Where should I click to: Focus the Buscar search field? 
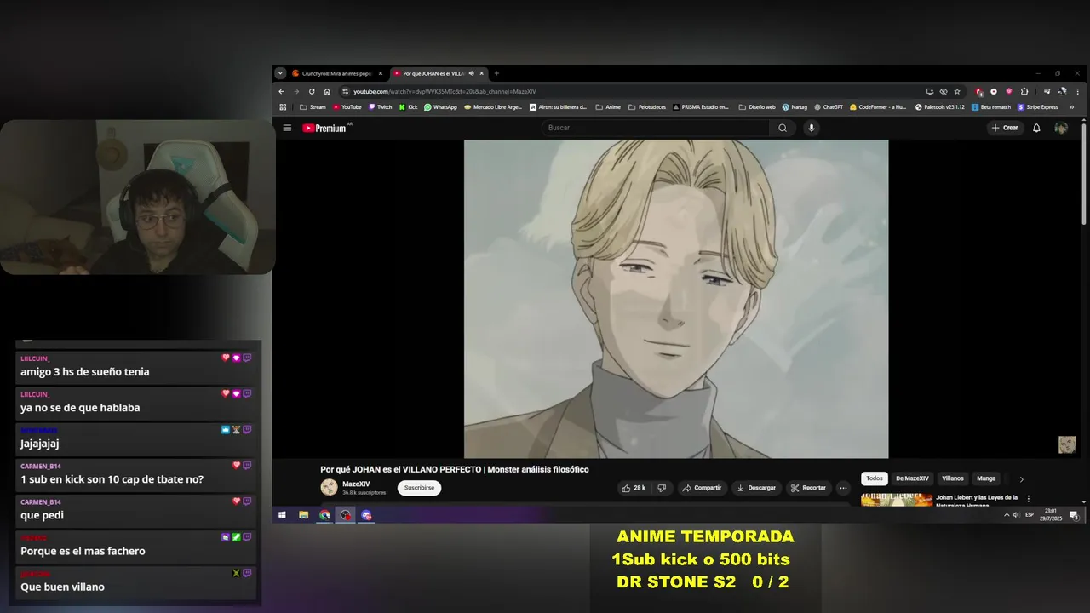[656, 128]
